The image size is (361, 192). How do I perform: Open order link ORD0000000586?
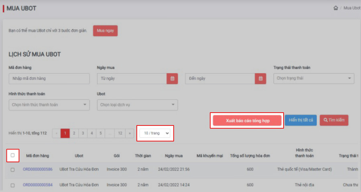tap(38, 170)
